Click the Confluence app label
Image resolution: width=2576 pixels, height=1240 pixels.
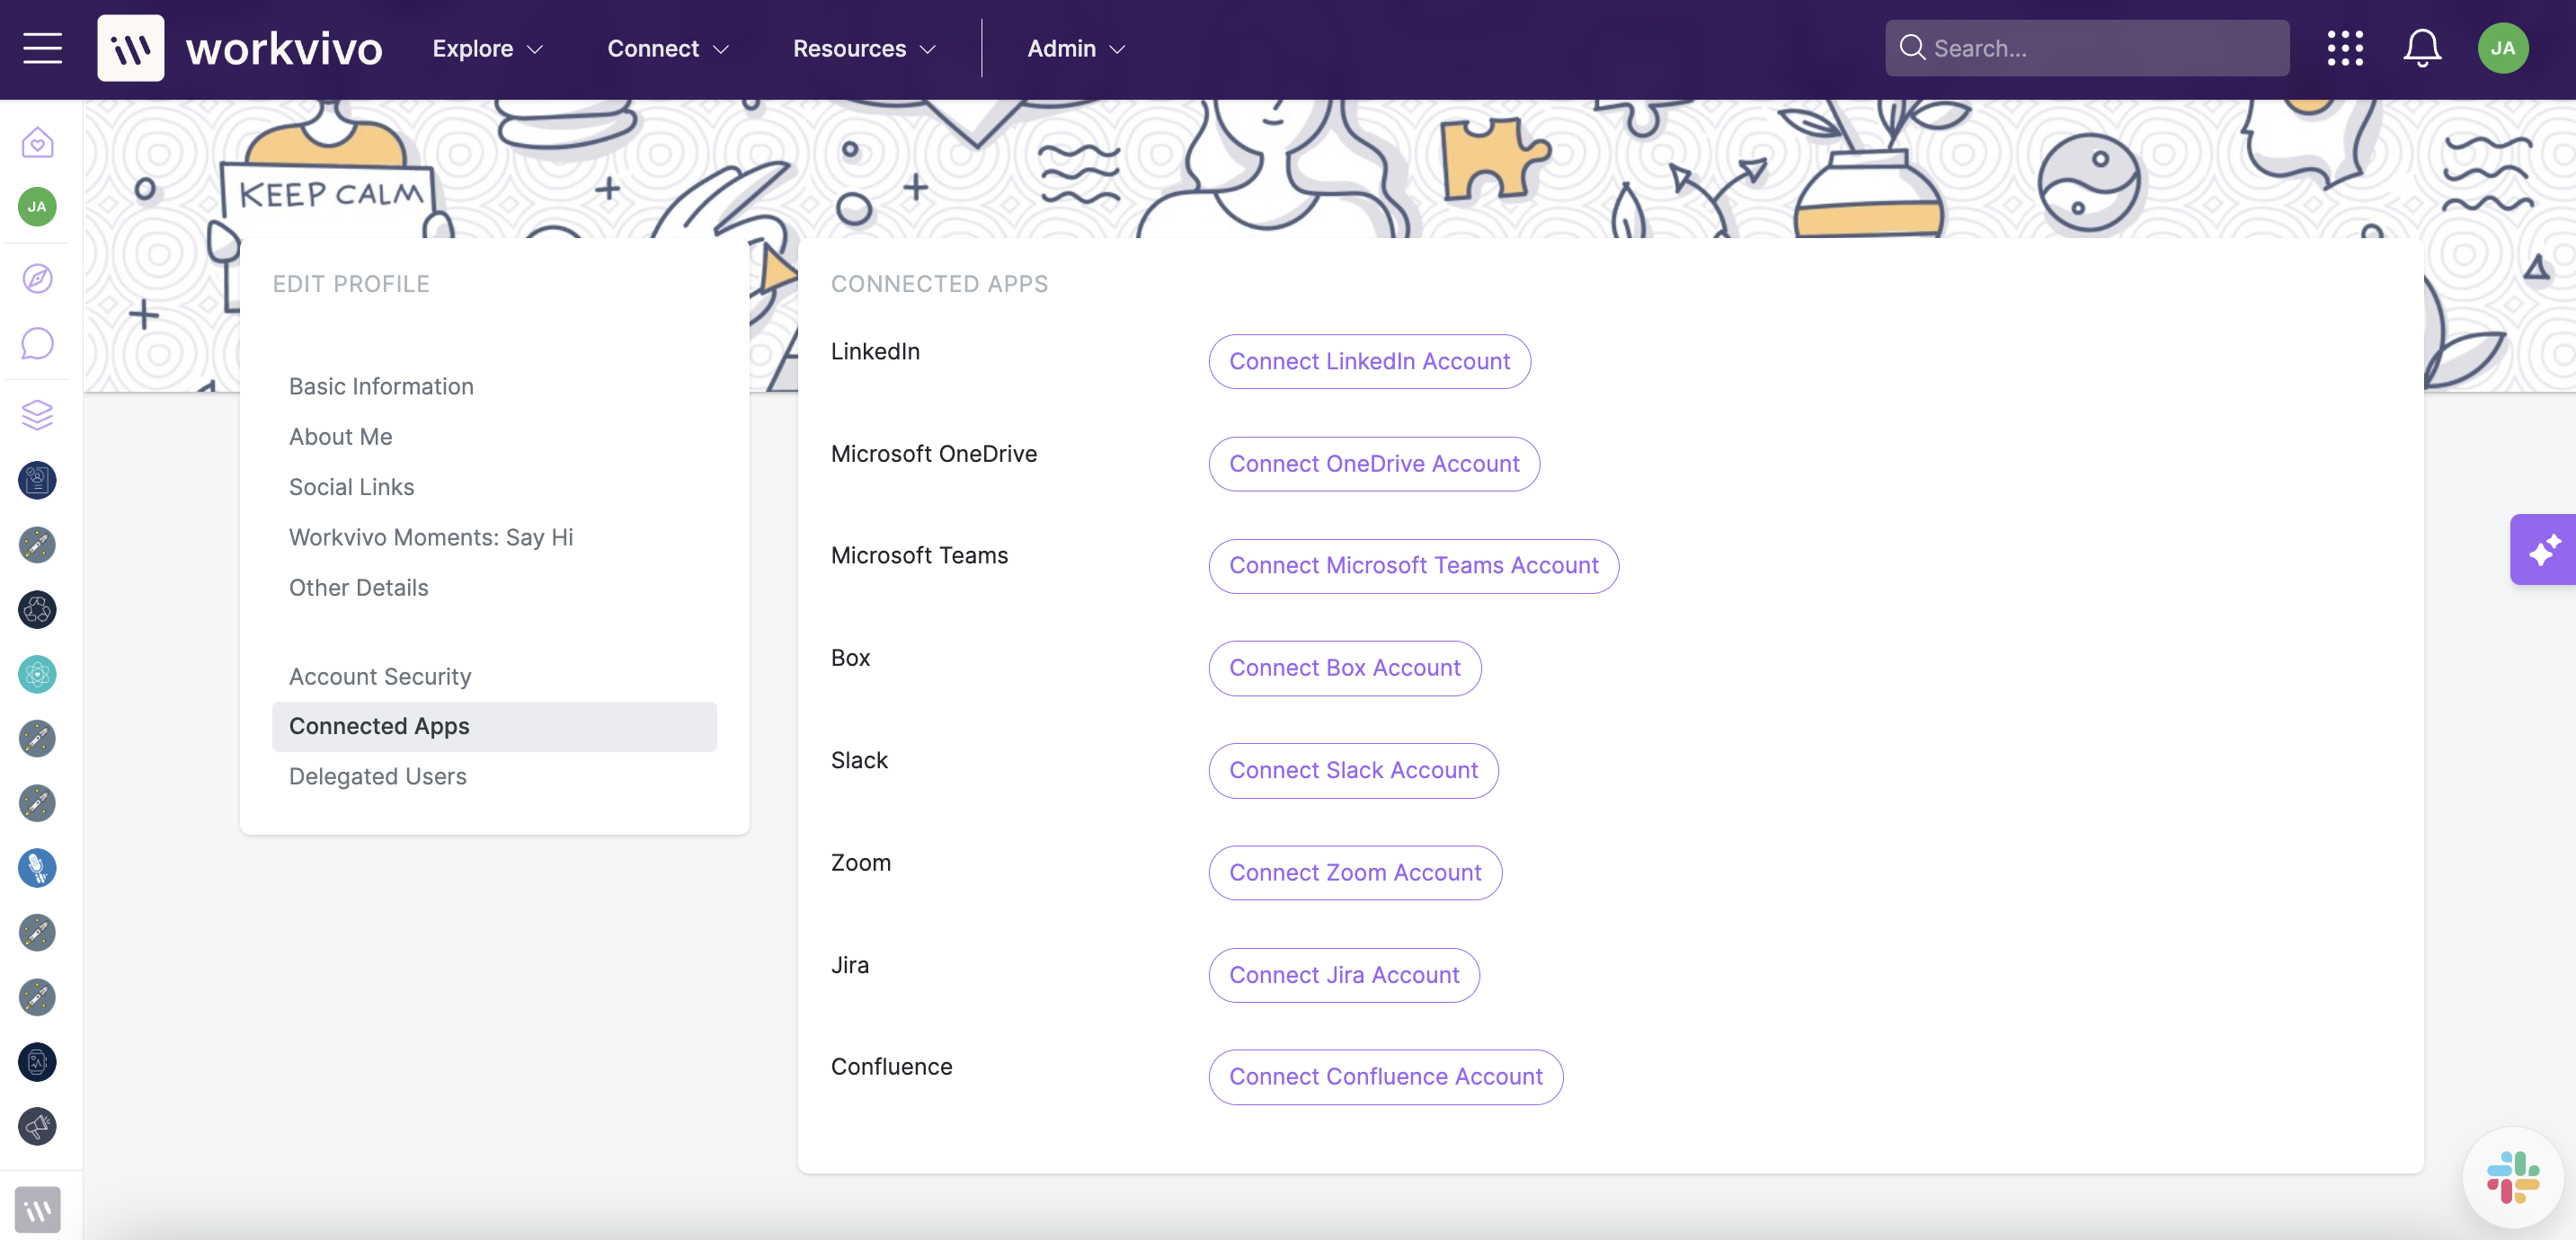coord(891,1066)
